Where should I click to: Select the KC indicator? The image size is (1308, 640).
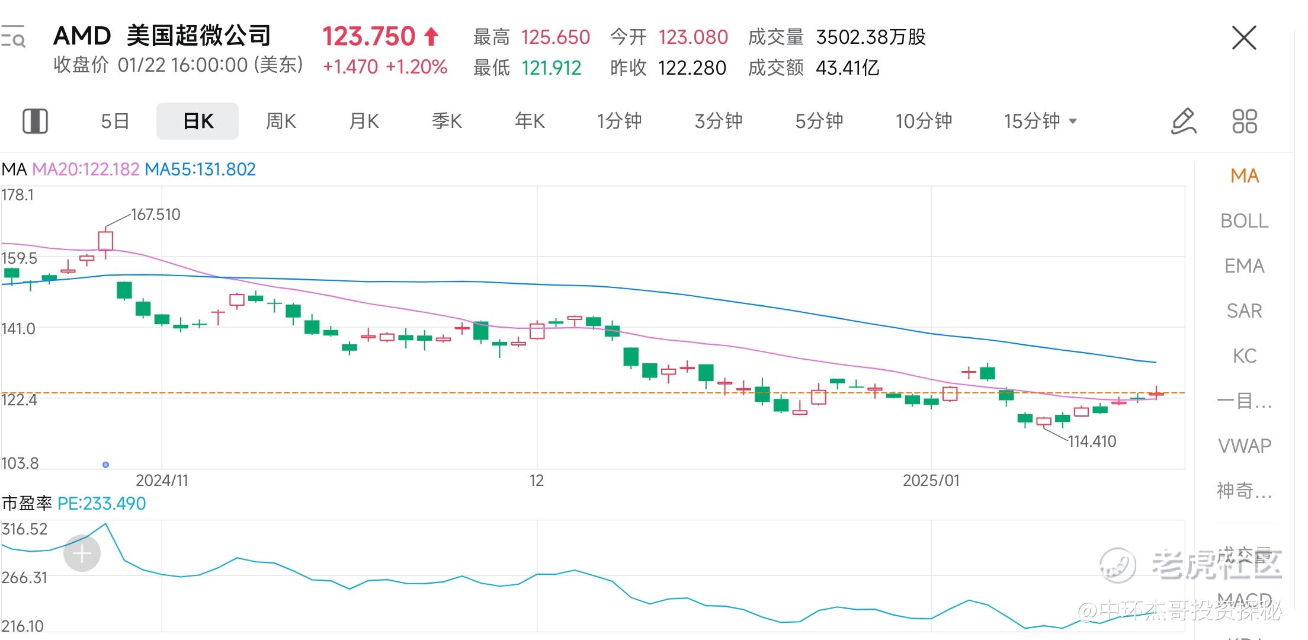[1245, 356]
